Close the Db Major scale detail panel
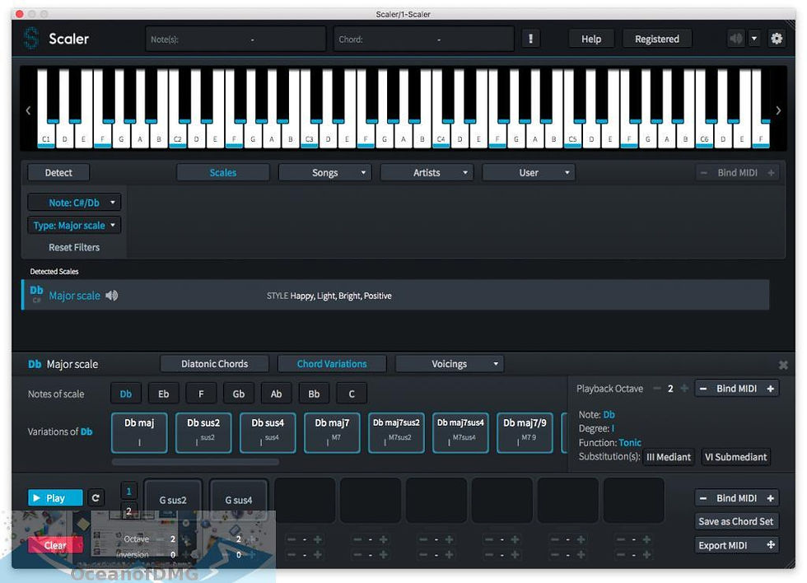This screenshot has height=583, width=807. click(x=783, y=365)
